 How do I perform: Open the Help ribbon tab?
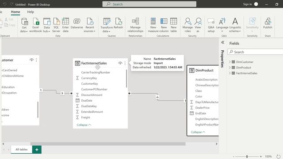point(31,12)
